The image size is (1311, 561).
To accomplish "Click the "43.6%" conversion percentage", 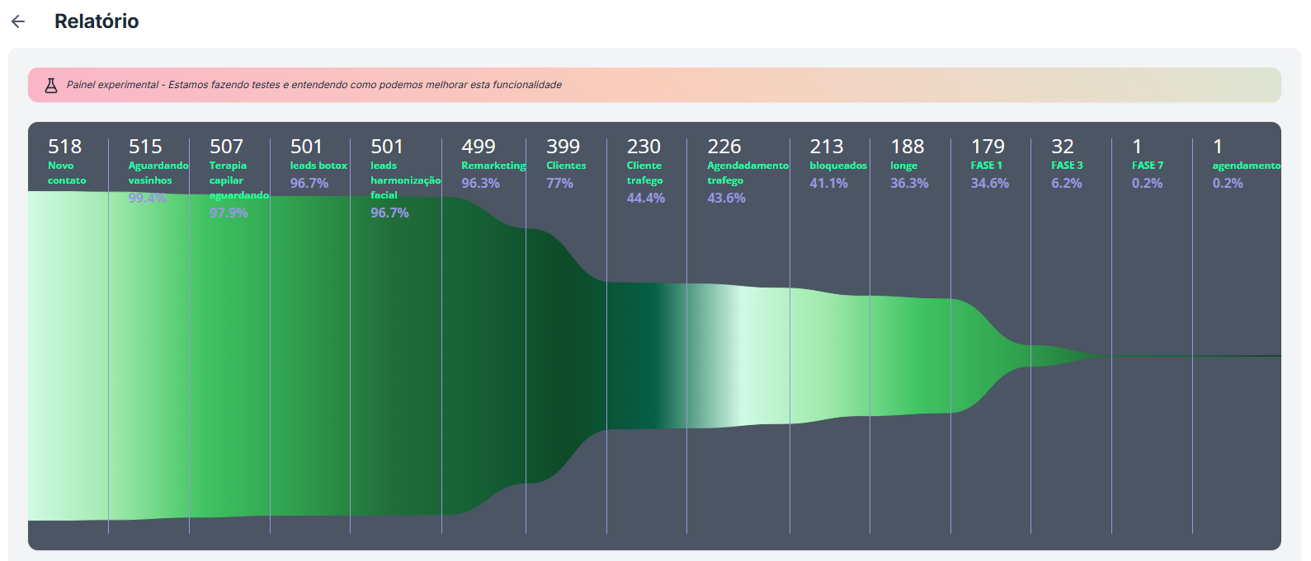I will (x=726, y=198).
